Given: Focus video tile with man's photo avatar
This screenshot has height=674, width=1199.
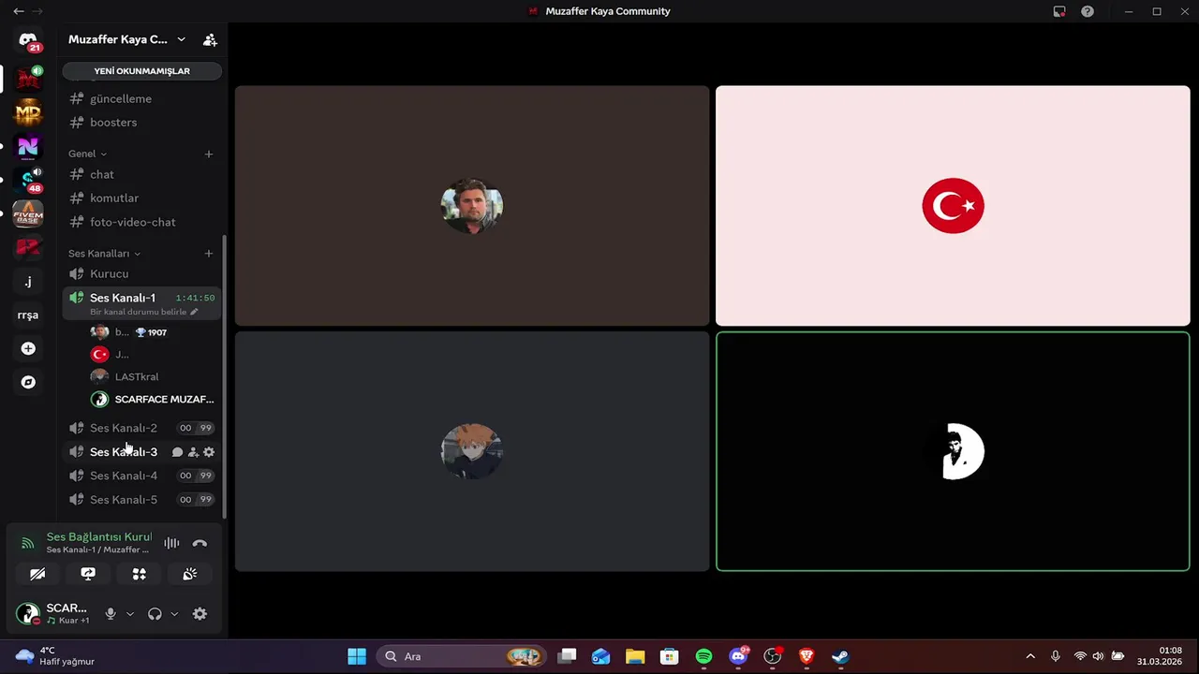Looking at the screenshot, I should pyautogui.click(x=472, y=206).
